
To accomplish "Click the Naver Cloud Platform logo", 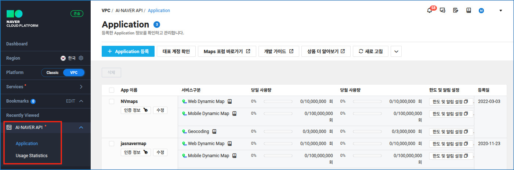I will click(22, 19).
